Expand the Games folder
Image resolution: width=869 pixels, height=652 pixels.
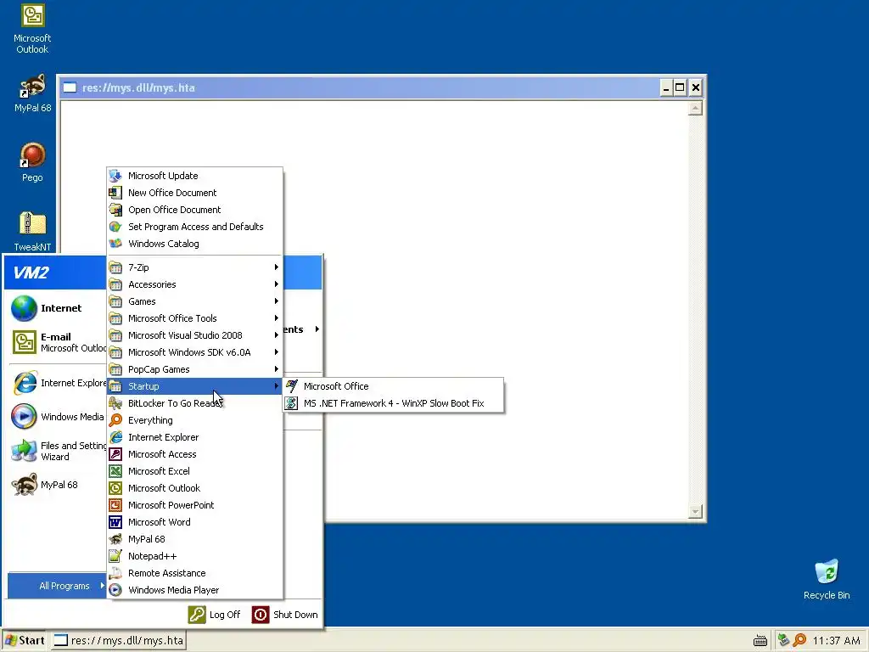[x=194, y=301]
